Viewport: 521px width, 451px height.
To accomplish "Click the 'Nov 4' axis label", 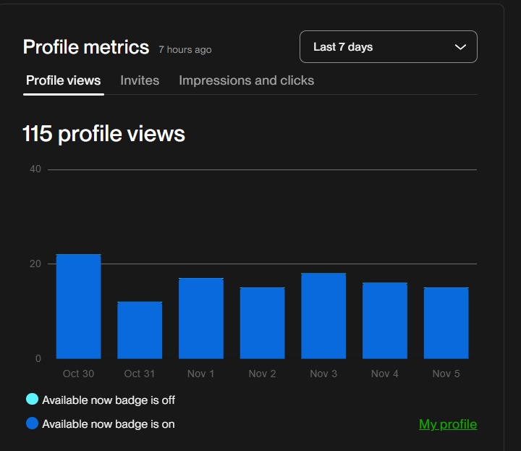I will tap(384, 374).
